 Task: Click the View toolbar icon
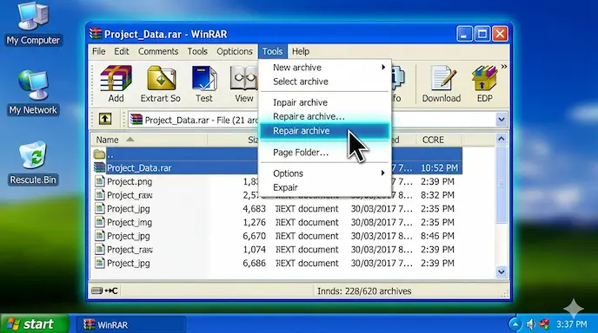click(x=243, y=78)
